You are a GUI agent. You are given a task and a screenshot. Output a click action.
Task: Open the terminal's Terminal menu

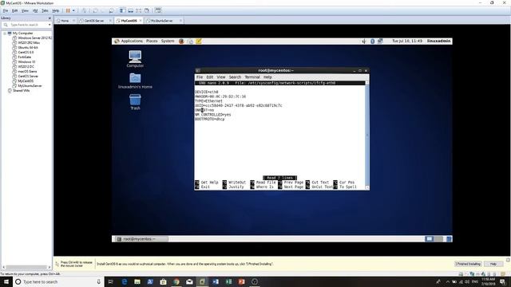(252, 77)
